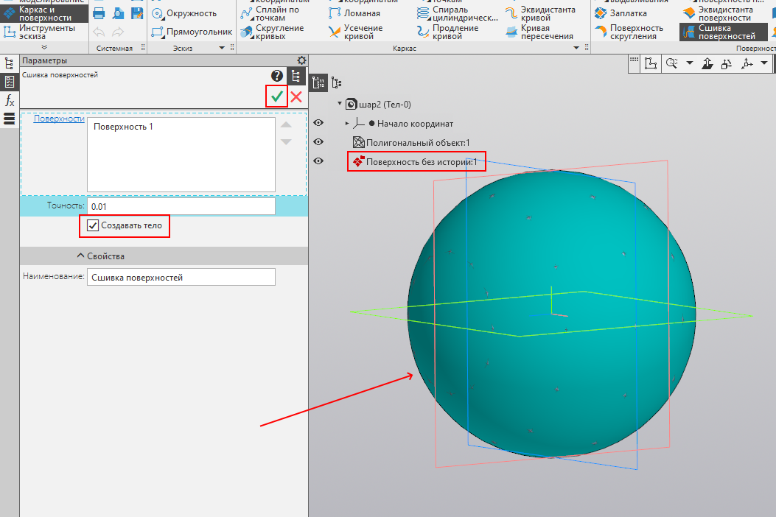Viewport: 776px width, 517px height.
Task: Switch the tree to the hierarchy view icon
Action: (337, 82)
